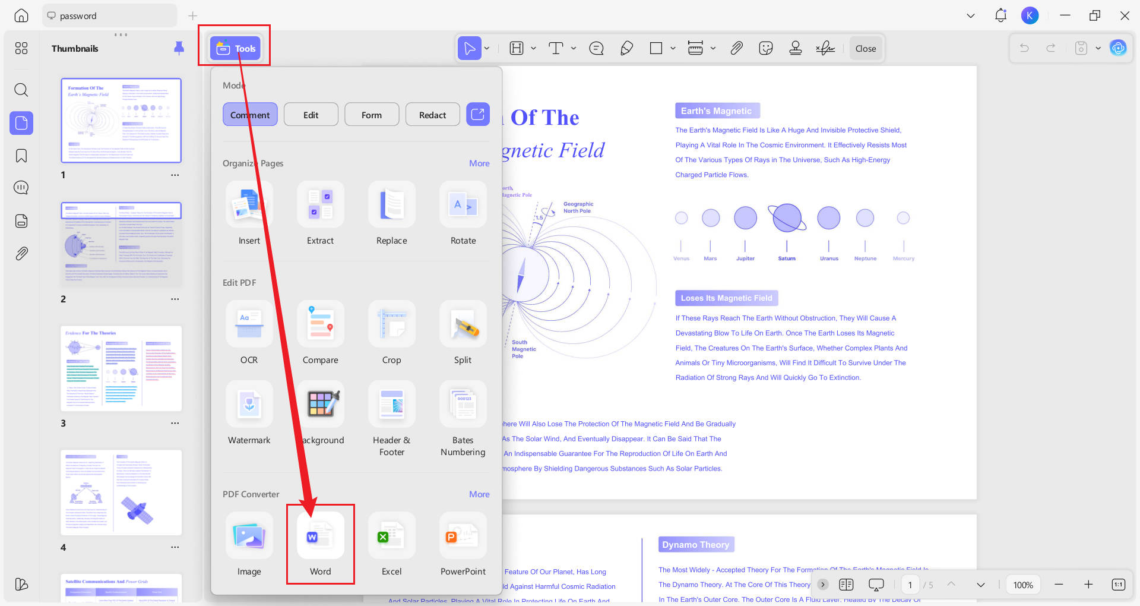Open options for page 2 thumbnail
Image resolution: width=1140 pixels, height=606 pixels.
175,299
